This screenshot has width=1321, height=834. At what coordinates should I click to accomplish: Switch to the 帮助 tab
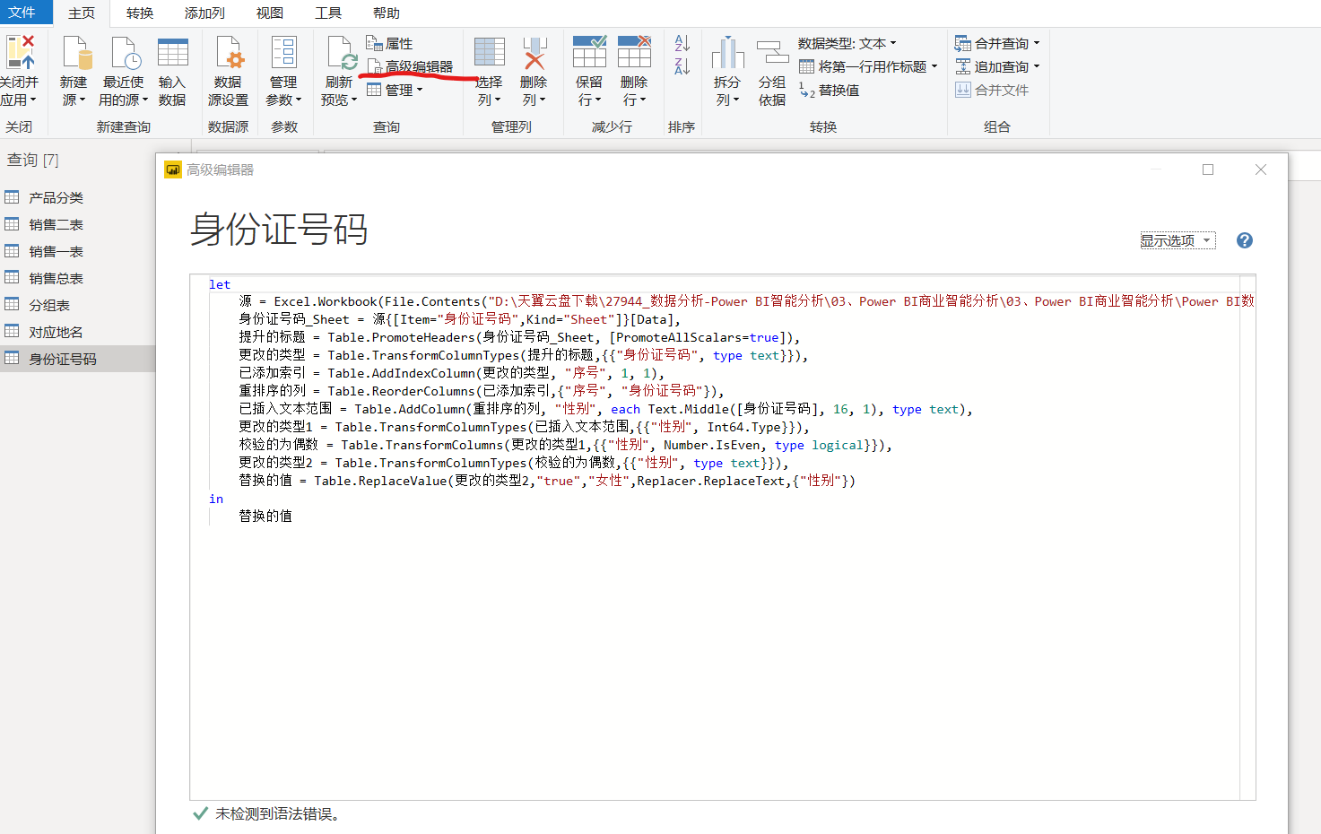click(387, 13)
